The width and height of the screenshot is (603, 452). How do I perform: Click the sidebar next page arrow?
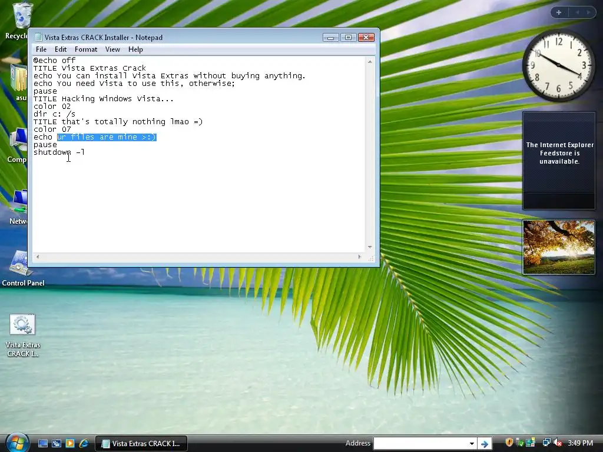588,12
